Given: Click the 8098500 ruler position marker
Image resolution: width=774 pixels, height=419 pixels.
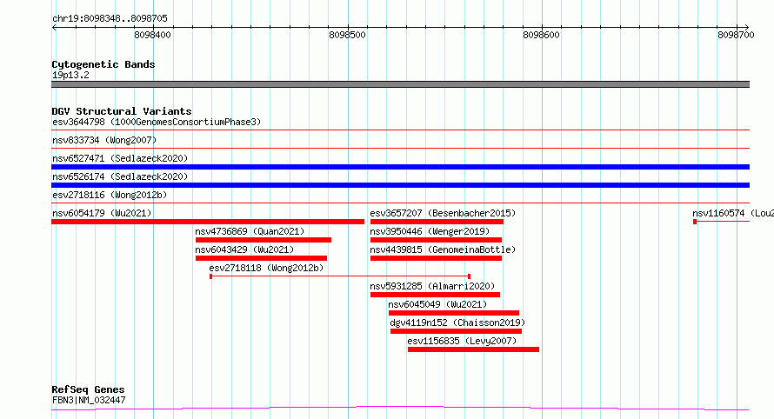Looking at the screenshot, I should [x=348, y=35].
